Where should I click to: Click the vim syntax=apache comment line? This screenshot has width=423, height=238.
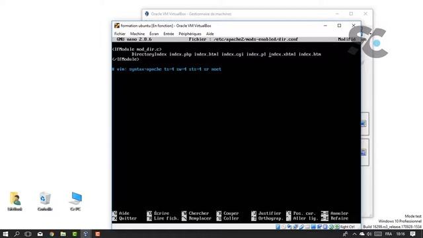167,69
